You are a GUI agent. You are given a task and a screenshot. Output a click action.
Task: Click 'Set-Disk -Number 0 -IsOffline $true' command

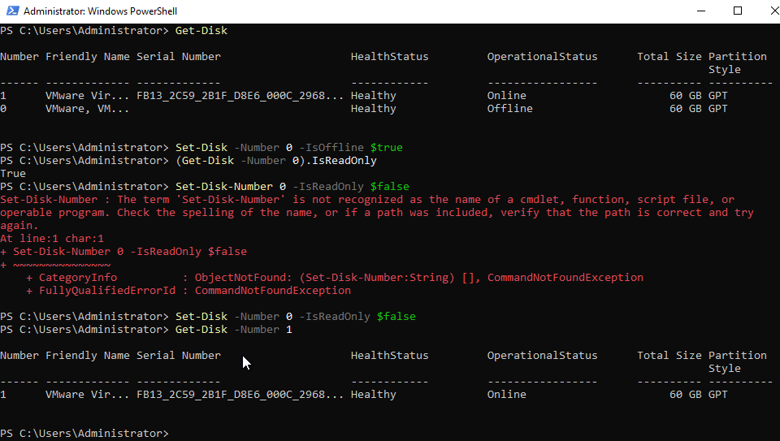(x=289, y=148)
